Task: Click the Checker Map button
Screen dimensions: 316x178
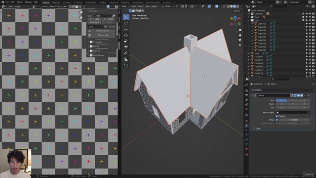Action: 101,35
